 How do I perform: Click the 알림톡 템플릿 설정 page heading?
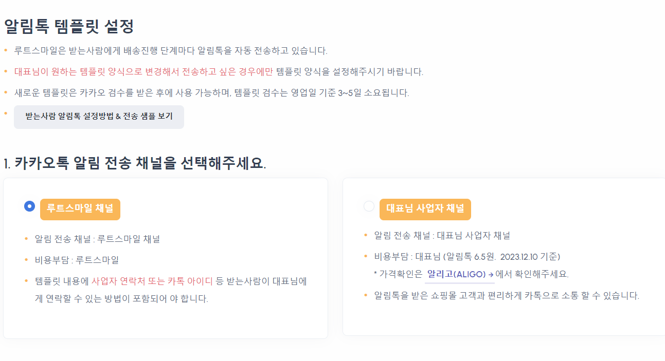[69, 26]
